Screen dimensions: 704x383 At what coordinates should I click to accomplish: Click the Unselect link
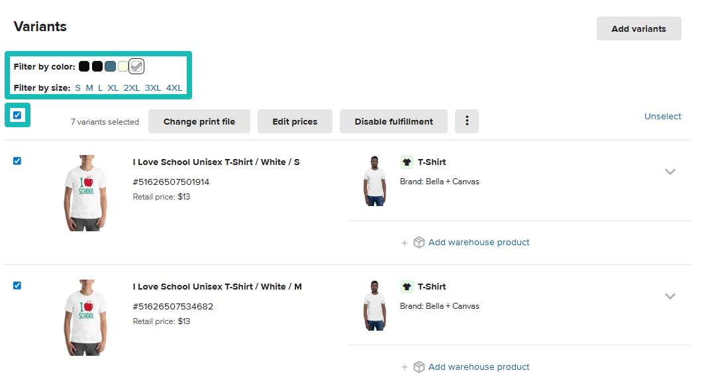(662, 116)
